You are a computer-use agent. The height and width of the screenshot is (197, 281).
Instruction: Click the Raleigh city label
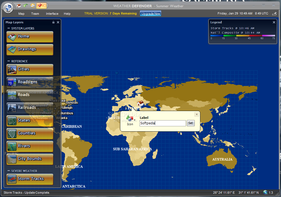[67, 108]
